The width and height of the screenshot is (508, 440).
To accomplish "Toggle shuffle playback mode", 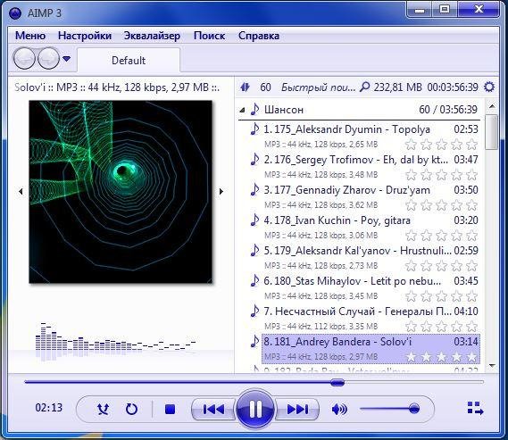I will coord(104,410).
